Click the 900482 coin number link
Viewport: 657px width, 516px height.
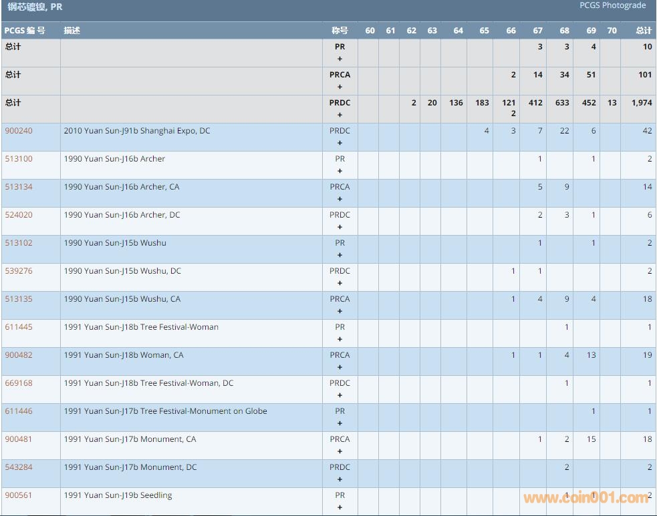18,355
